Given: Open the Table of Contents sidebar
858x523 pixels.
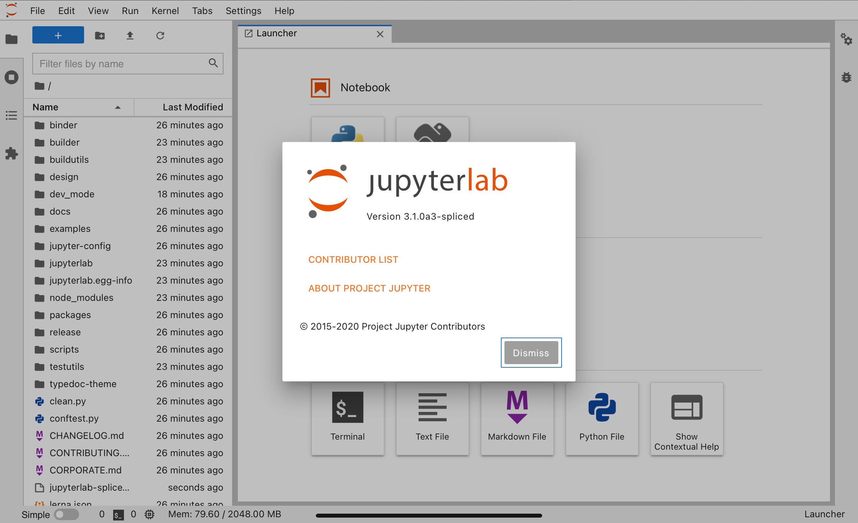Looking at the screenshot, I should coord(11,115).
